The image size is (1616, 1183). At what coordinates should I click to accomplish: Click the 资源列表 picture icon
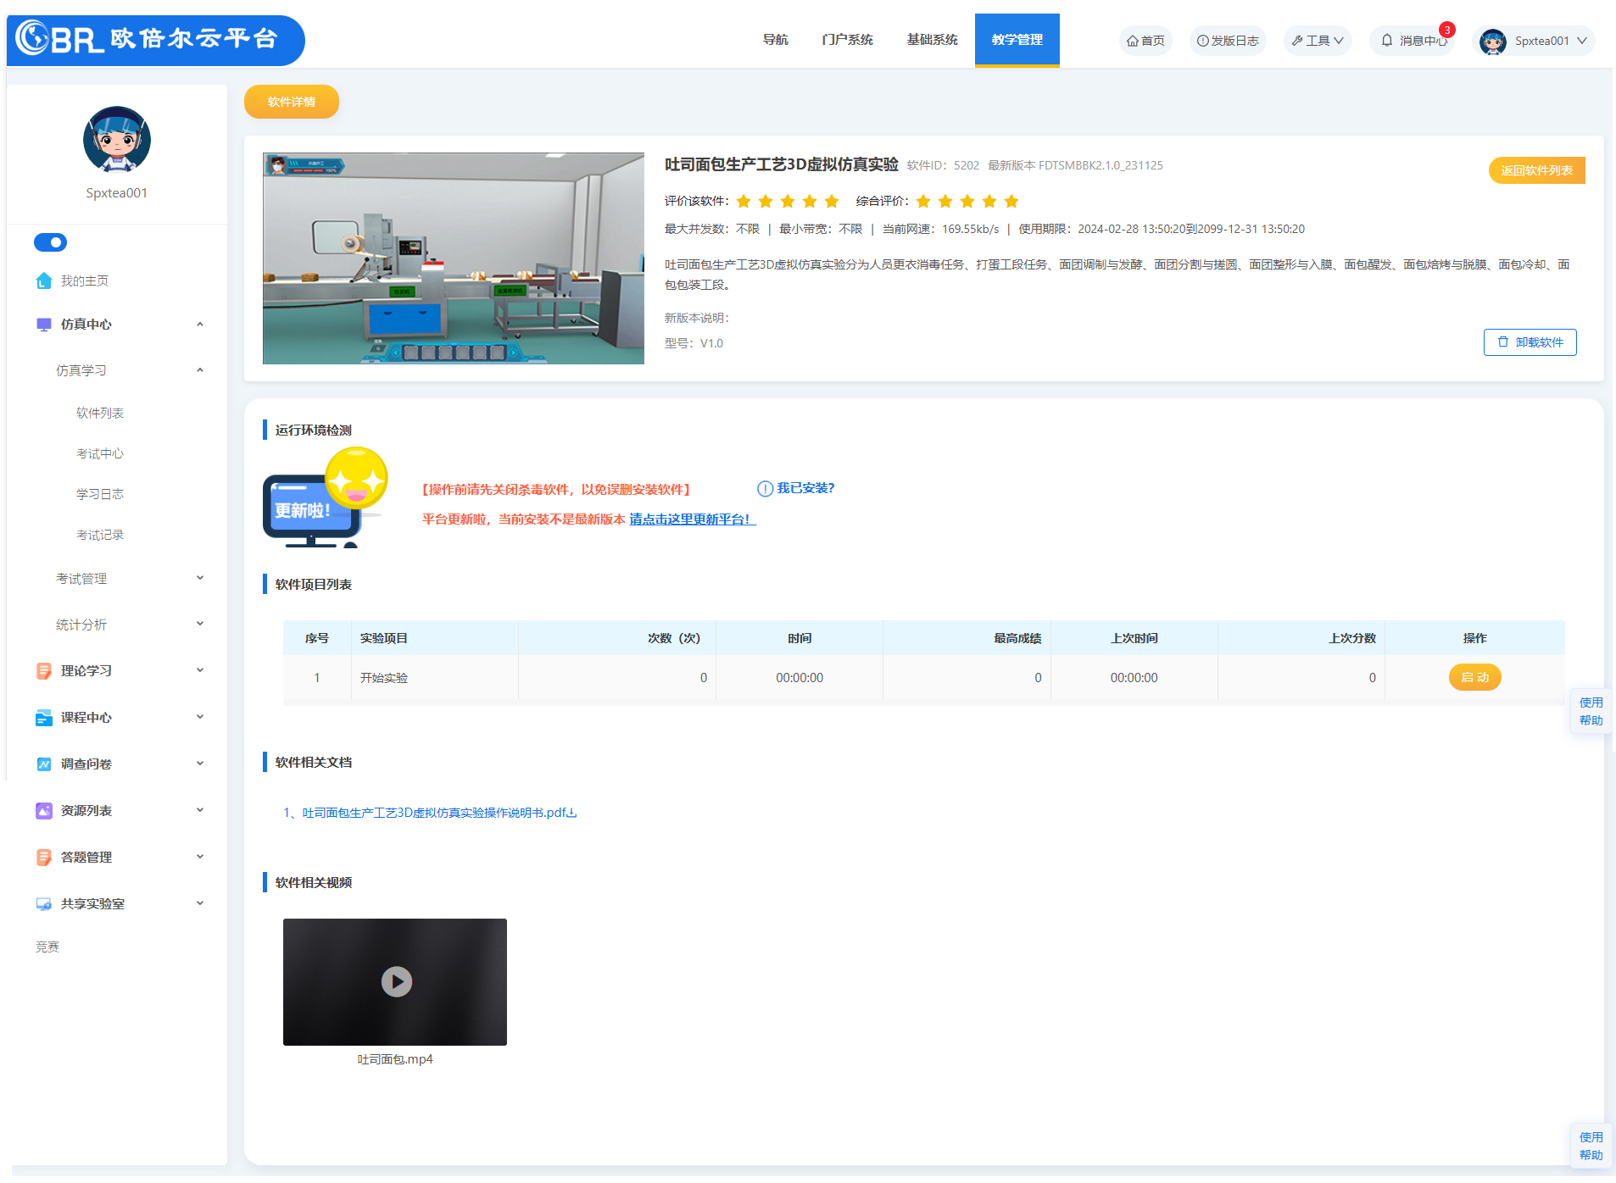pyautogui.click(x=44, y=811)
